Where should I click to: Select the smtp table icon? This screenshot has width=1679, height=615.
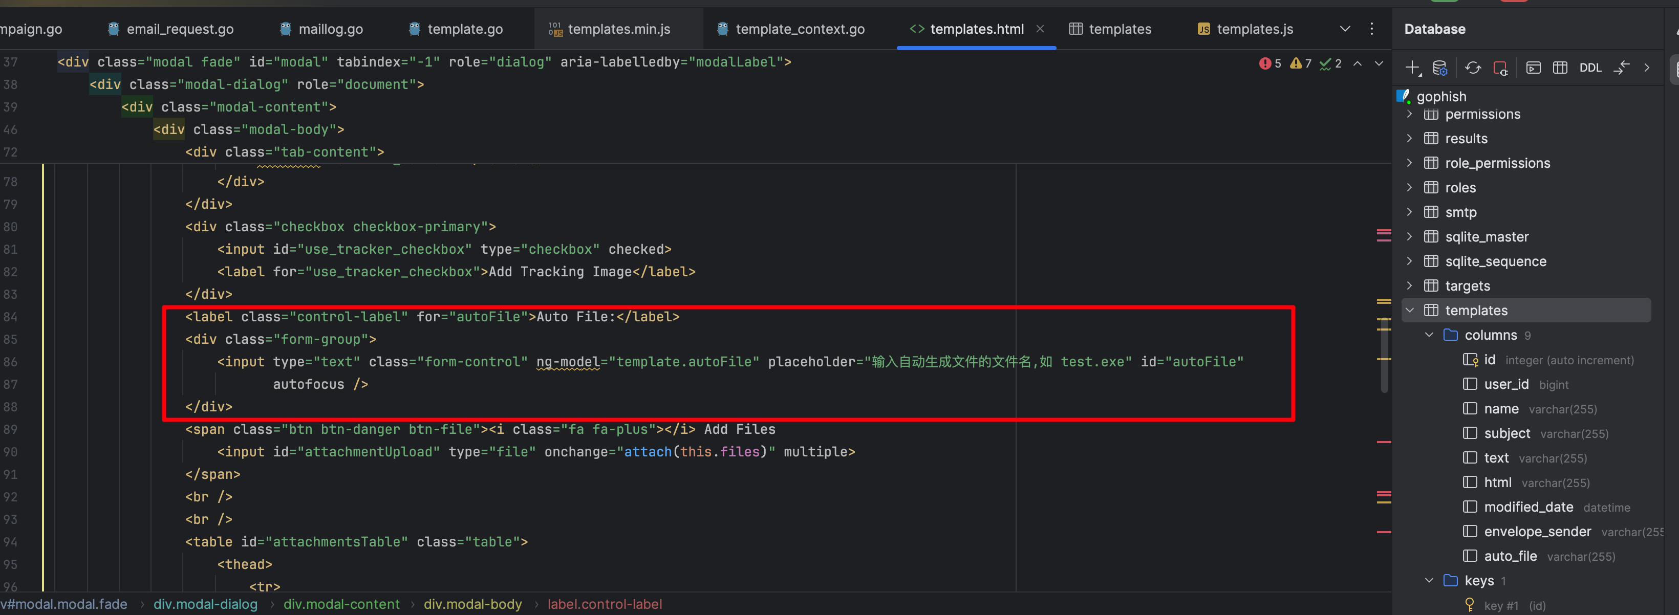coord(1431,212)
